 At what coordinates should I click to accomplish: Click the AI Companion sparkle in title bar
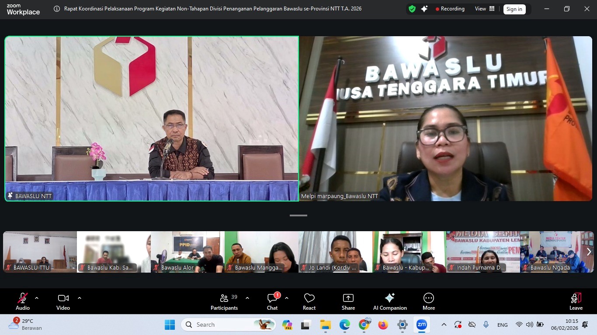click(x=424, y=9)
